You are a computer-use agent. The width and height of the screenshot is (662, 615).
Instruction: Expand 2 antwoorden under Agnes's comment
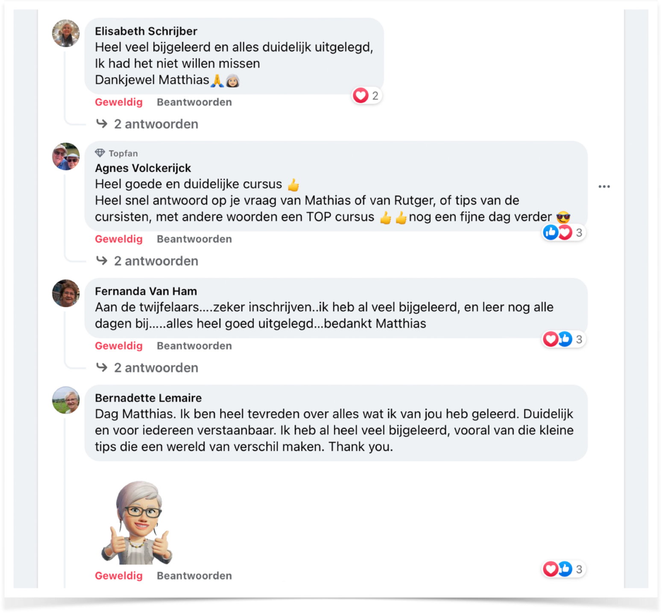click(x=147, y=261)
